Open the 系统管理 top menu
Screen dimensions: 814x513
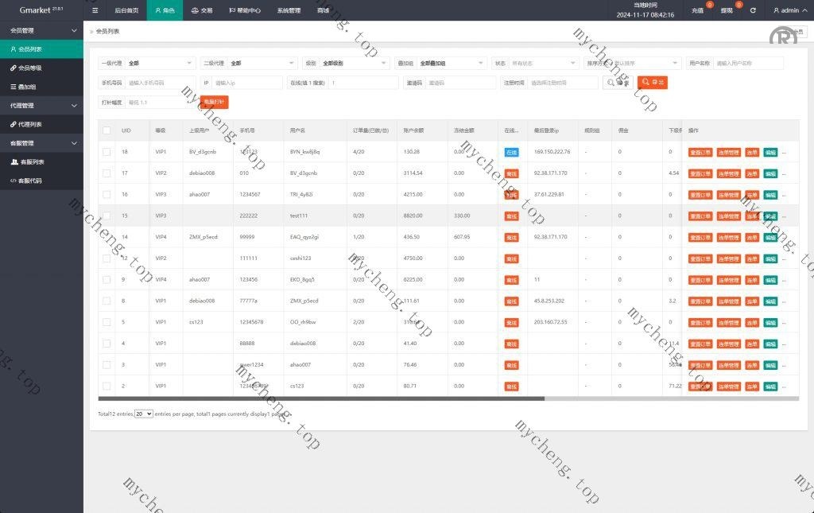tap(289, 10)
